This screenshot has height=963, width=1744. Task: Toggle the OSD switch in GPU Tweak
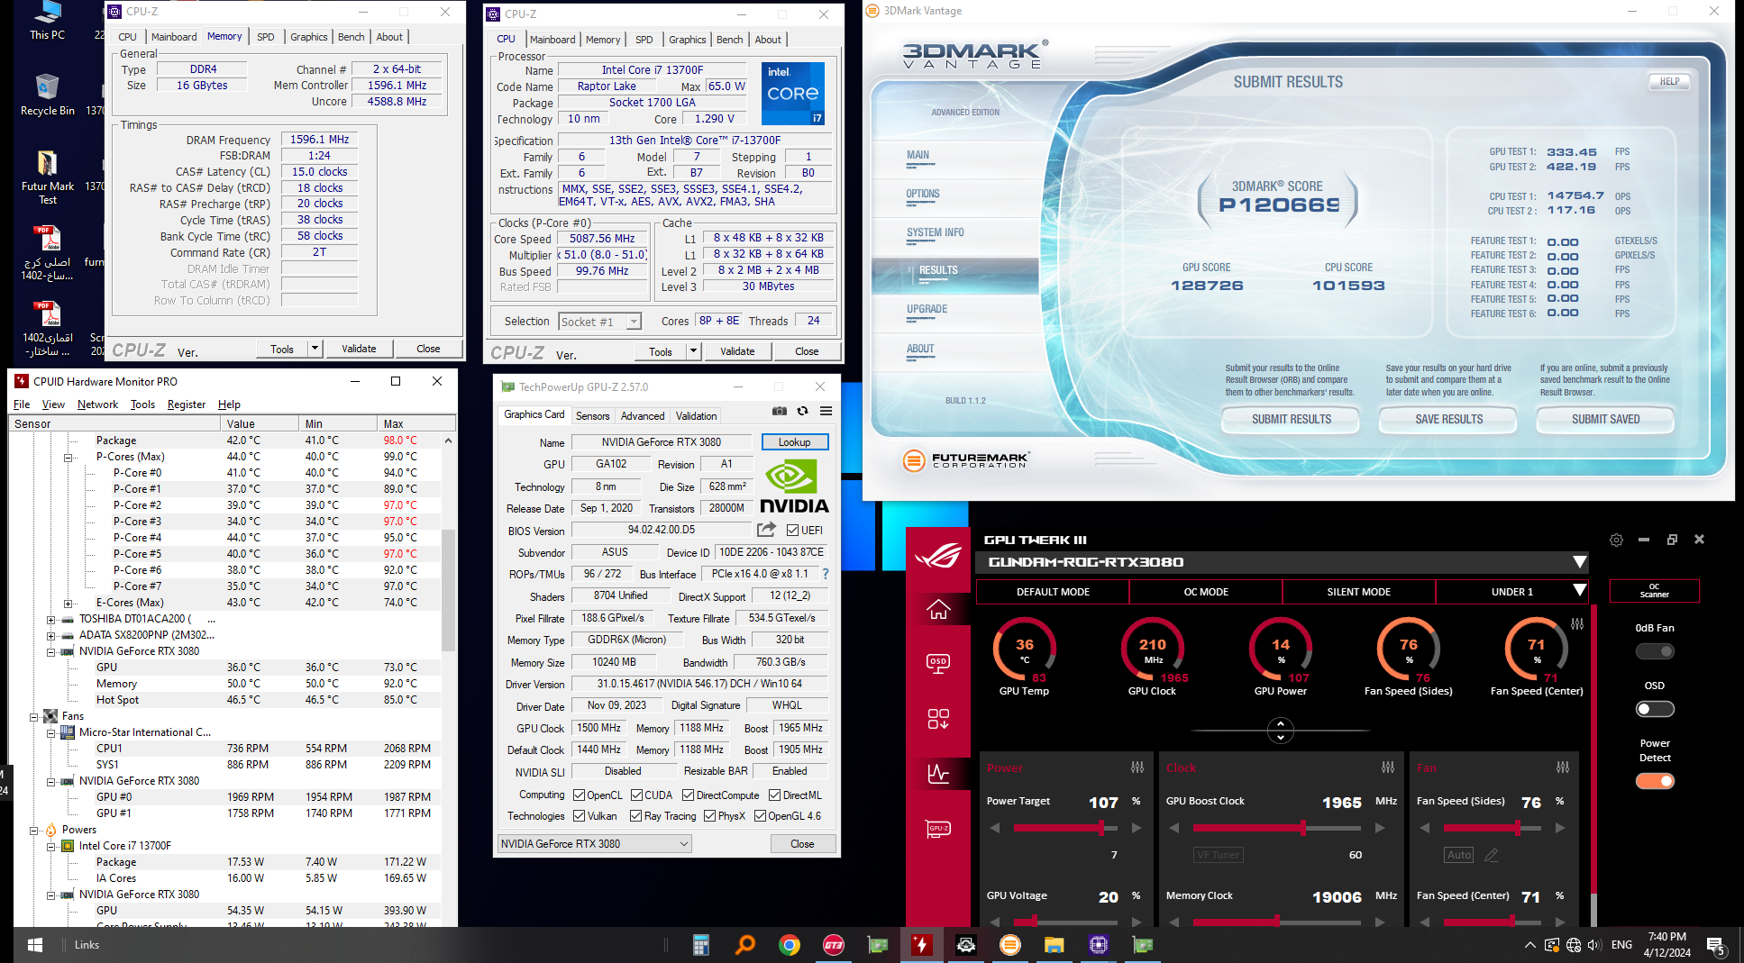tap(1655, 709)
